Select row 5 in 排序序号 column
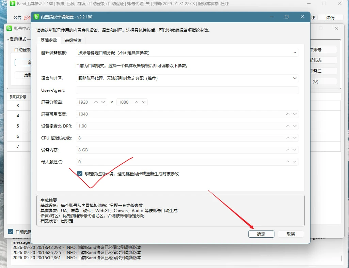The height and width of the screenshot is (268, 349). click(x=18, y=126)
